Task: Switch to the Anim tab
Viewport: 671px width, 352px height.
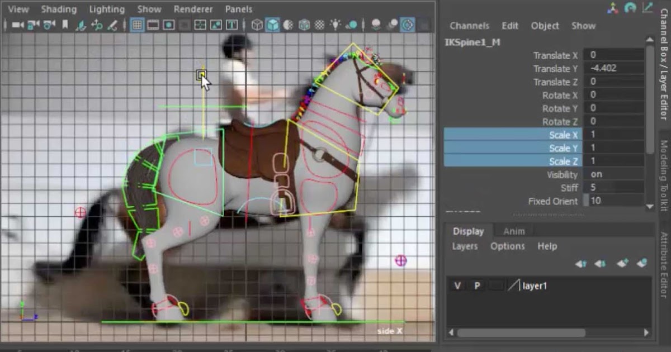Action: click(513, 231)
